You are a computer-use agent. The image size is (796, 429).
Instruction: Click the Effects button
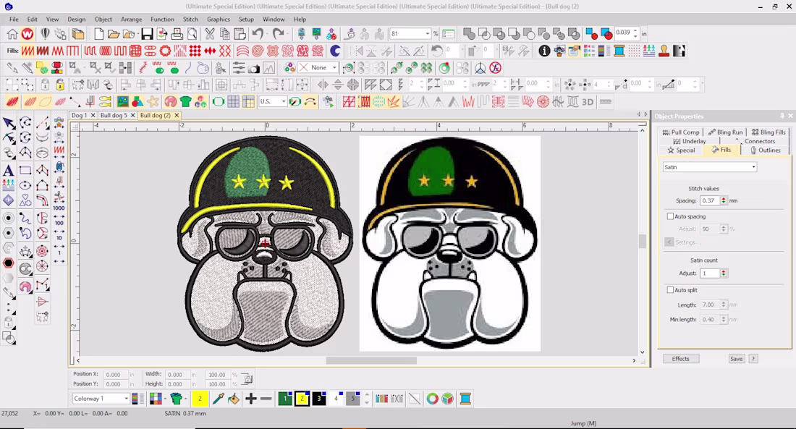pos(681,358)
